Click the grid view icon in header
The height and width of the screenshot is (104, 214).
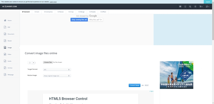180,7
